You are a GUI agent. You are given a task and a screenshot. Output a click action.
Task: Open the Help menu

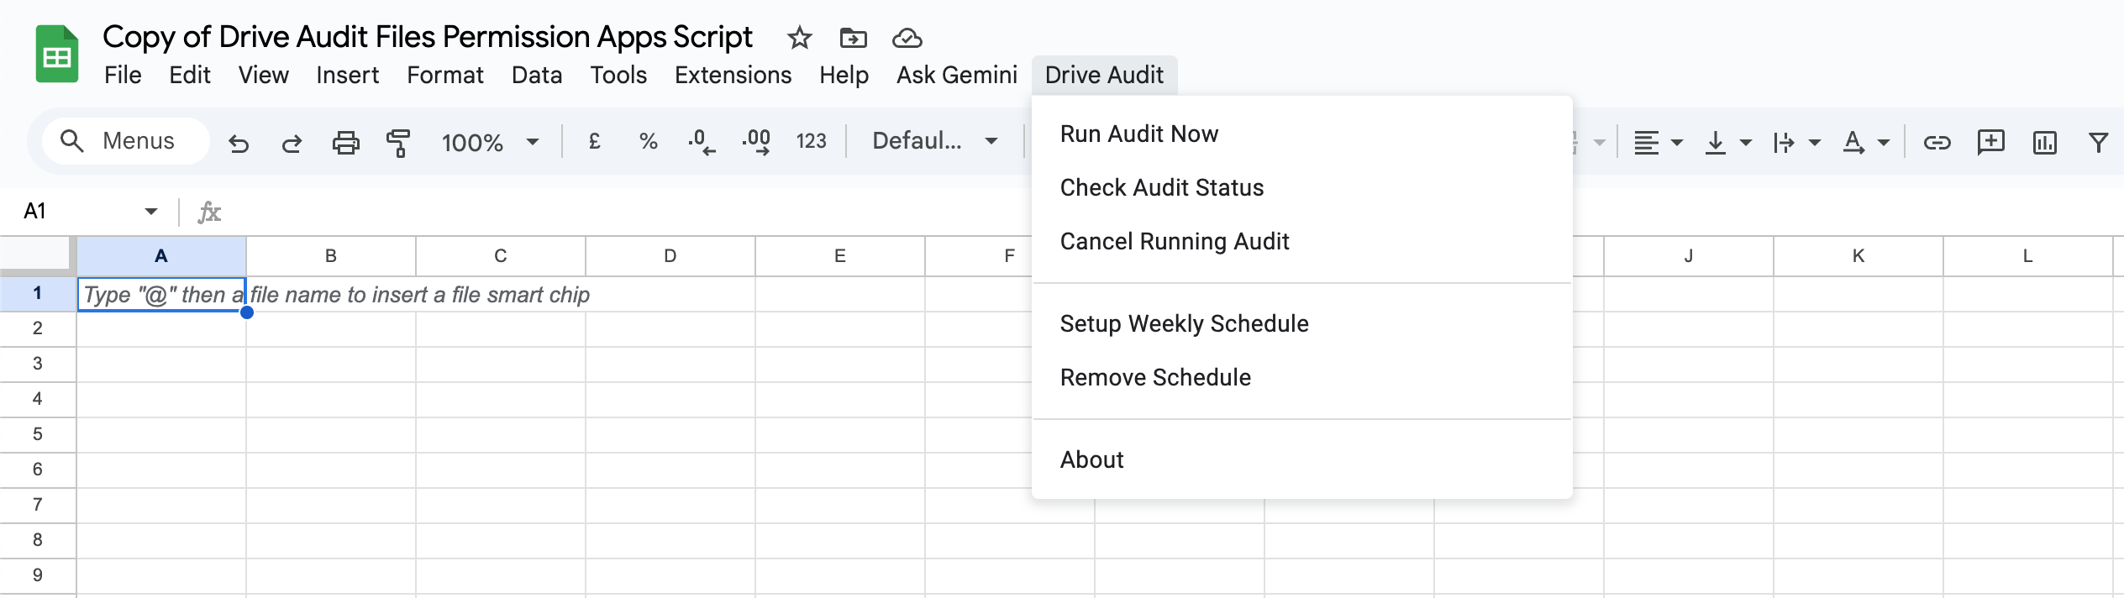tap(844, 75)
